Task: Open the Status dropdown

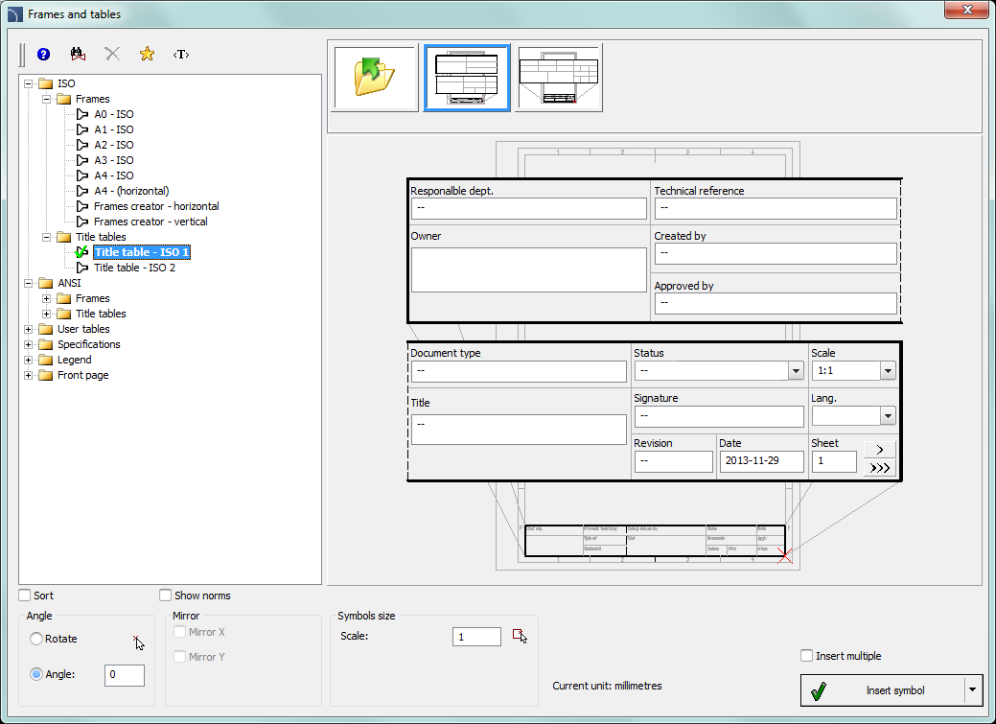Action: click(x=795, y=371)
